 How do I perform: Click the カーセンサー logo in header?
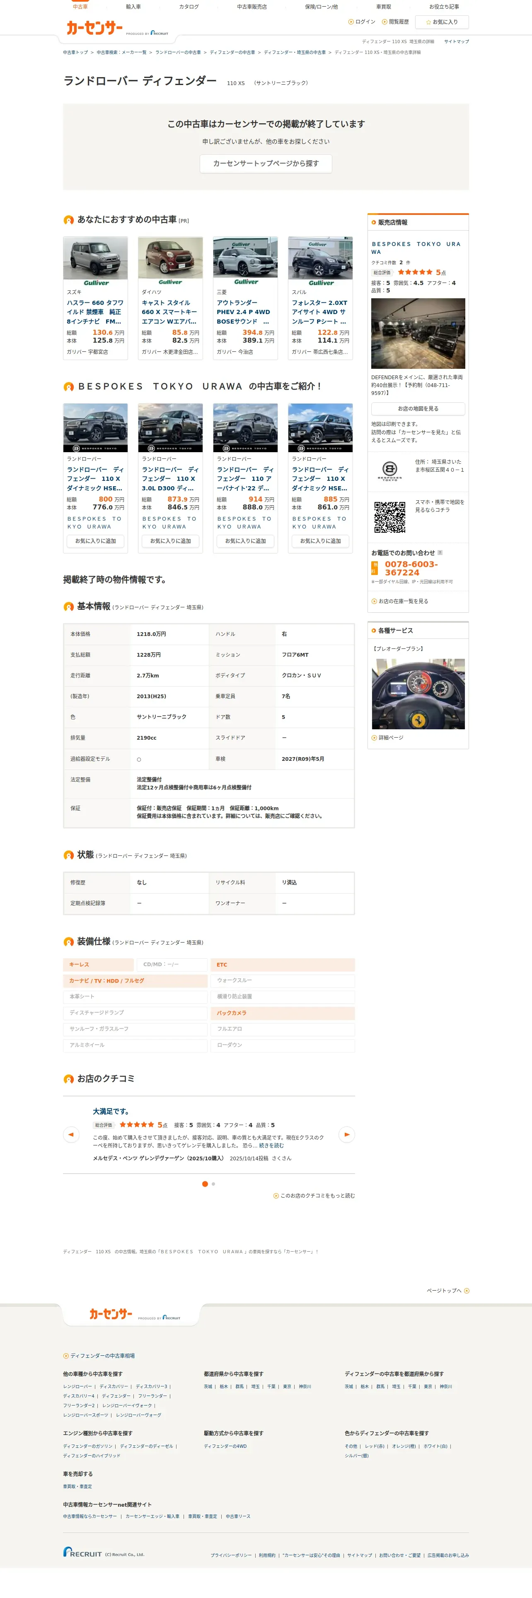click(x=95, y=28)
